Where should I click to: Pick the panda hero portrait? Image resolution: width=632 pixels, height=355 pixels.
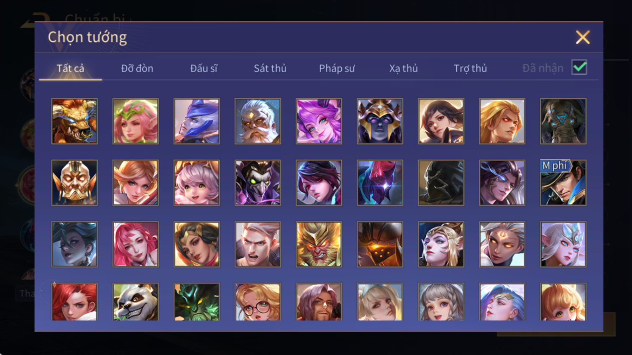coord(136,302)
